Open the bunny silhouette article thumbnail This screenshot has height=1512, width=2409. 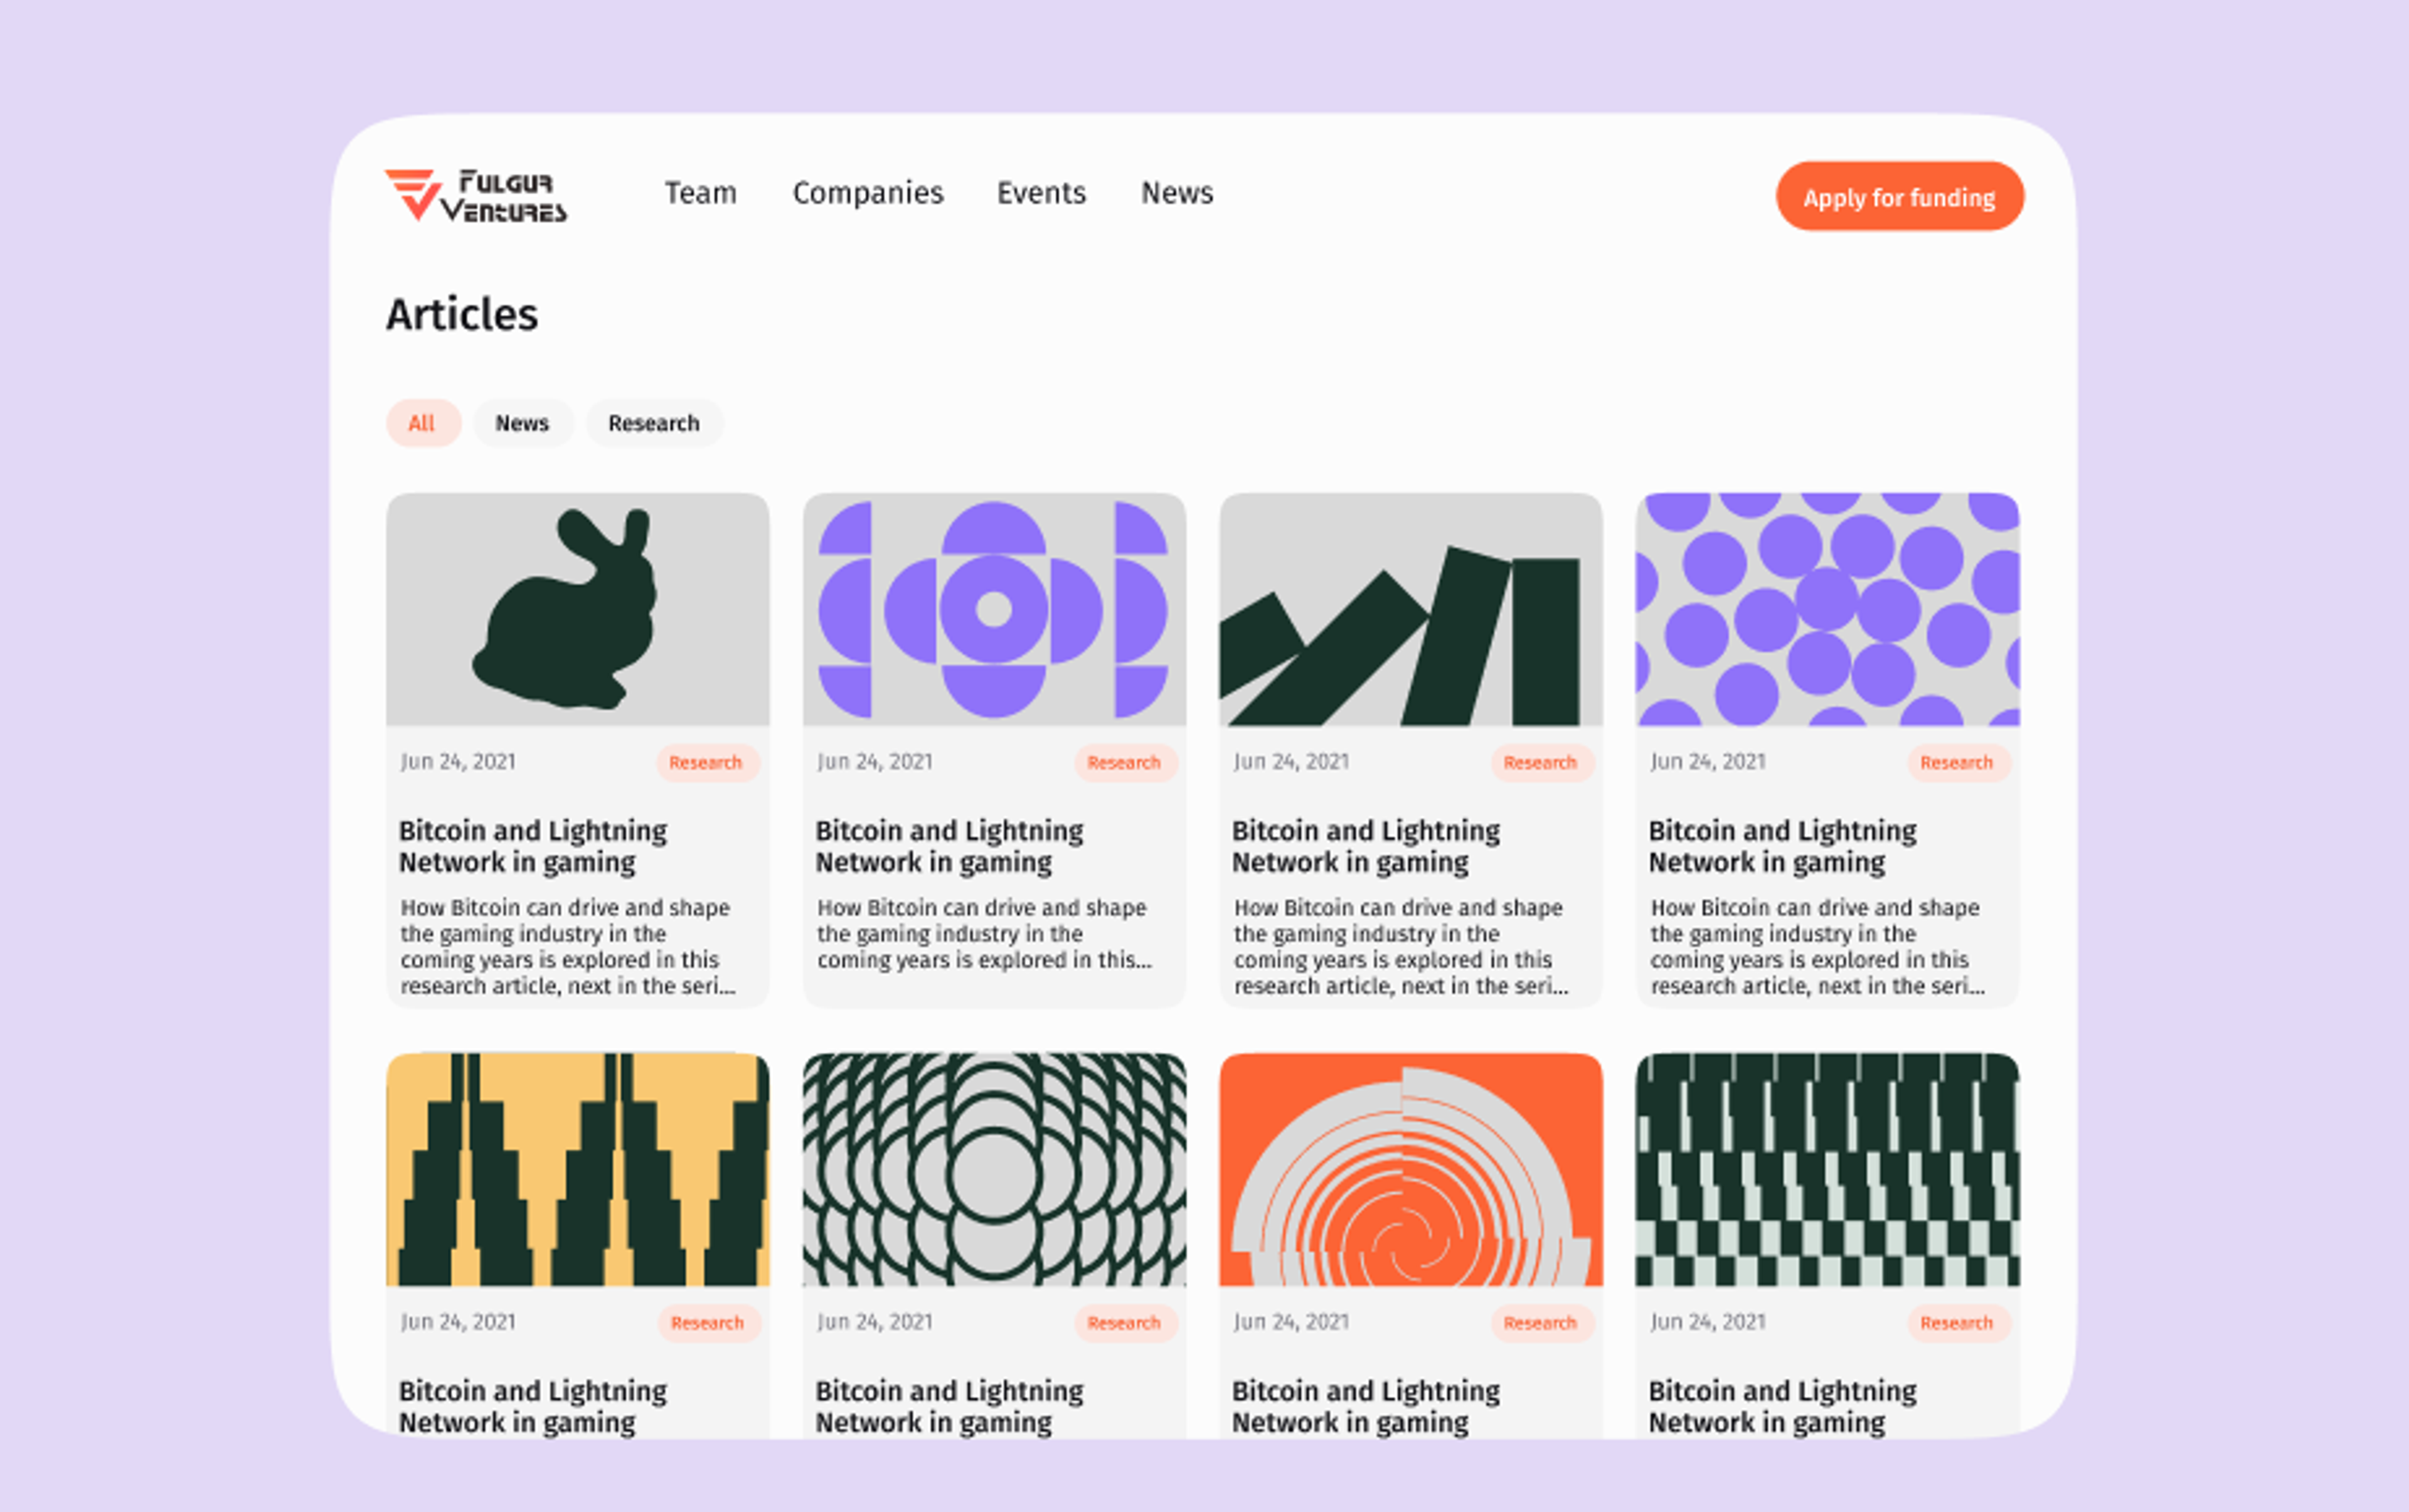pyautogui.click(x=578, y=609)
